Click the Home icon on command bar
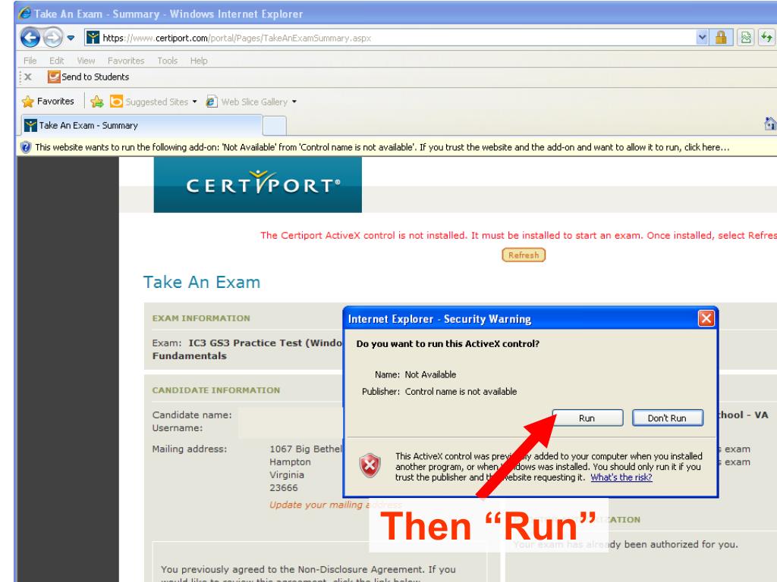 click(770, 124)
